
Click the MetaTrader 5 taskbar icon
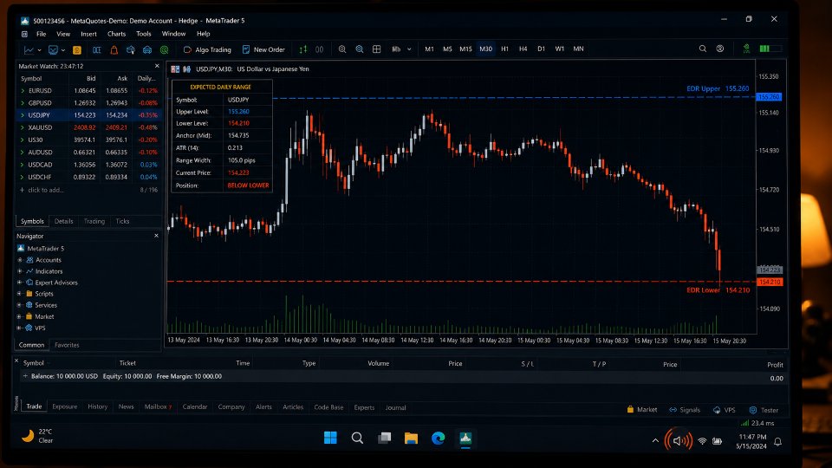point(465,439)
